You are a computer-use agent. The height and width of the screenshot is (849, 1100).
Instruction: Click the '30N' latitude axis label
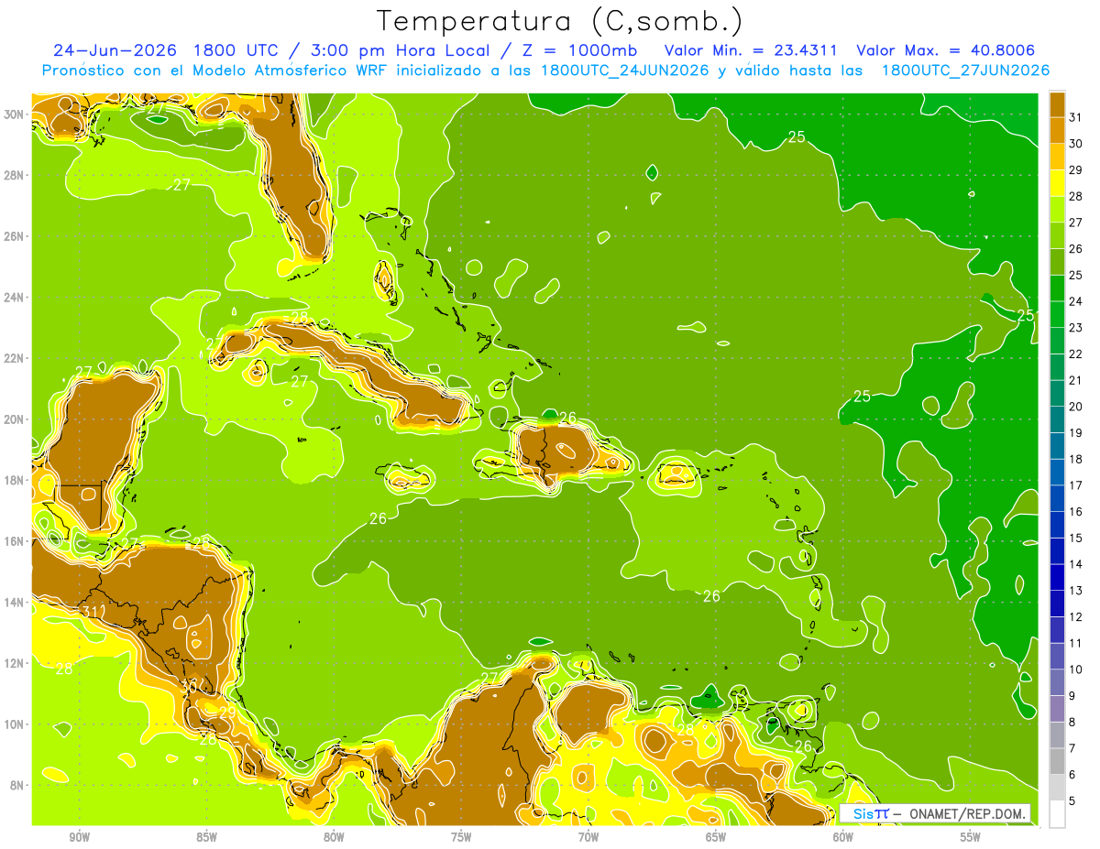[16, 114]
